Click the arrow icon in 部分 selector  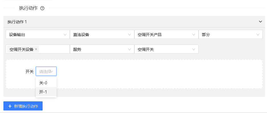point(258,35)
